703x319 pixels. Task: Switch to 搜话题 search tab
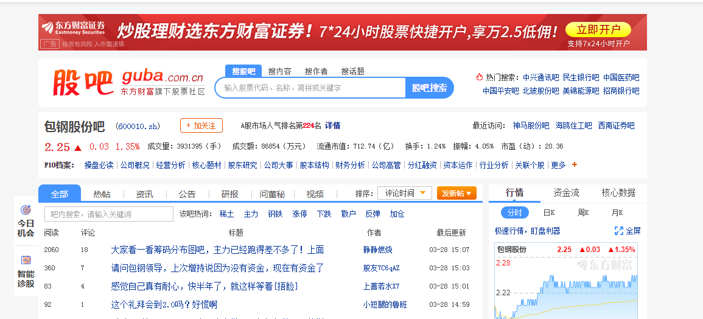point(353,71)
